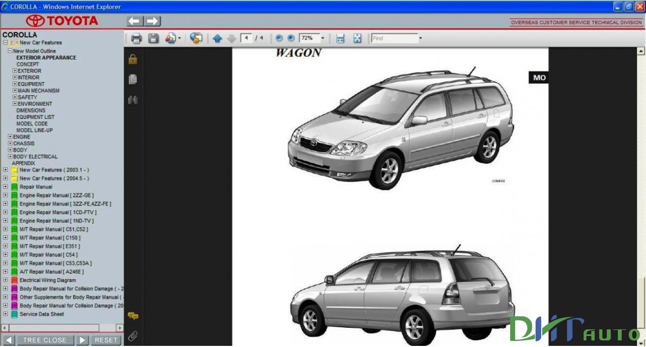Expand the ENGINE tree node
Viewport: 646px width, 347px height.
click(10, 137)
